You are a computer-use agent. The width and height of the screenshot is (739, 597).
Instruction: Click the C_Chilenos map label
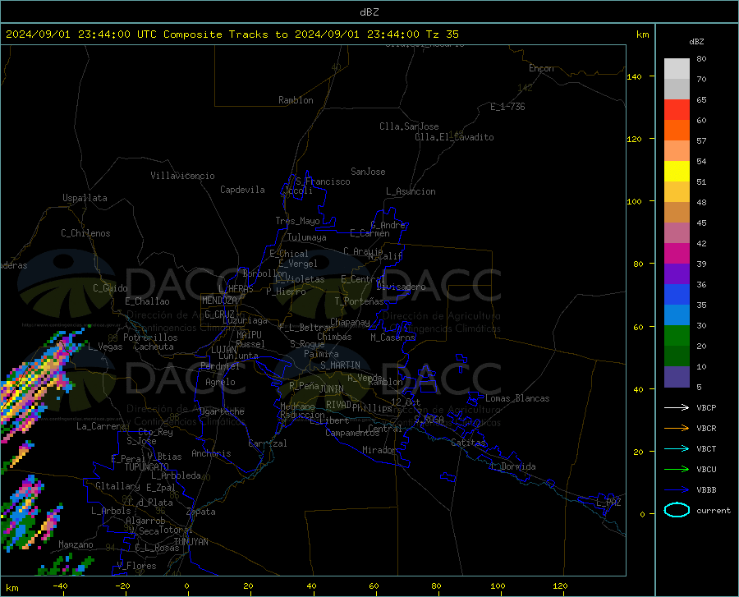tap(85, 233)
